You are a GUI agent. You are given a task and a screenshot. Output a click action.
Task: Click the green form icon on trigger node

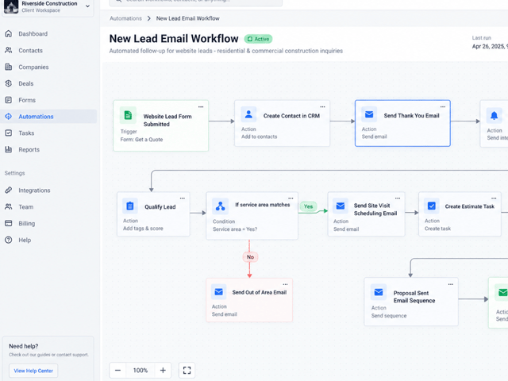coord(128,115)
